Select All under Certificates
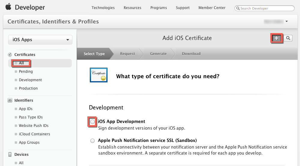The image size is (300, 166). pos(40,63)
